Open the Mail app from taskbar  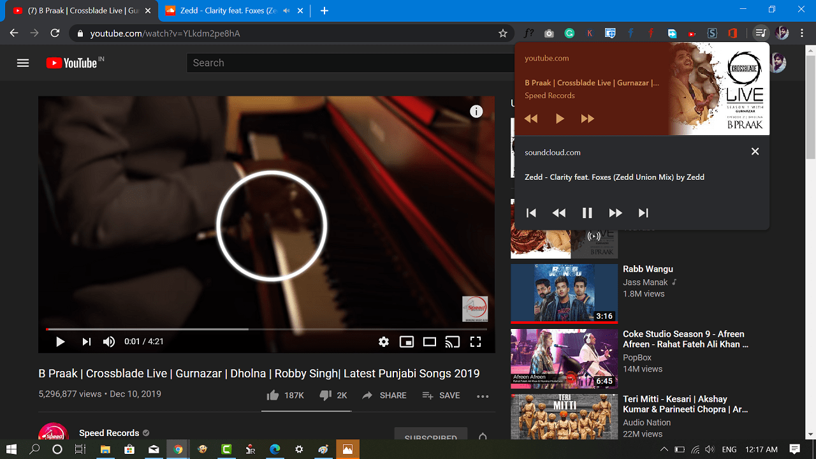(154, 449)
